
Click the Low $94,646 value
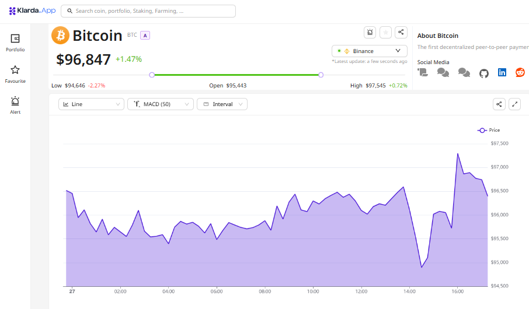75,86
